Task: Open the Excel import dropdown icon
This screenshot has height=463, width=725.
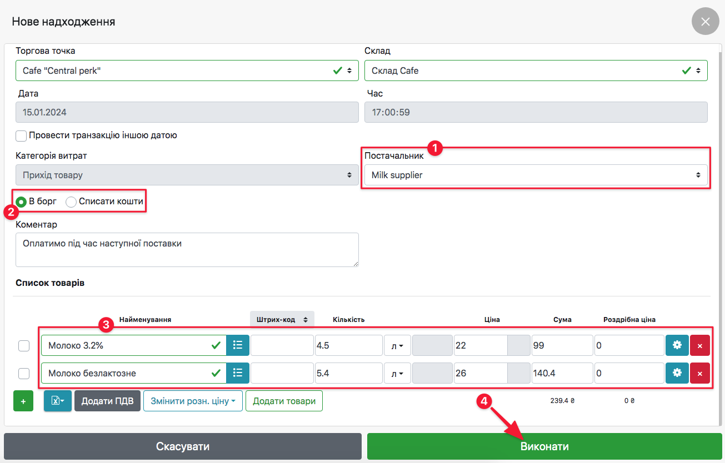Action: point(58,401)
